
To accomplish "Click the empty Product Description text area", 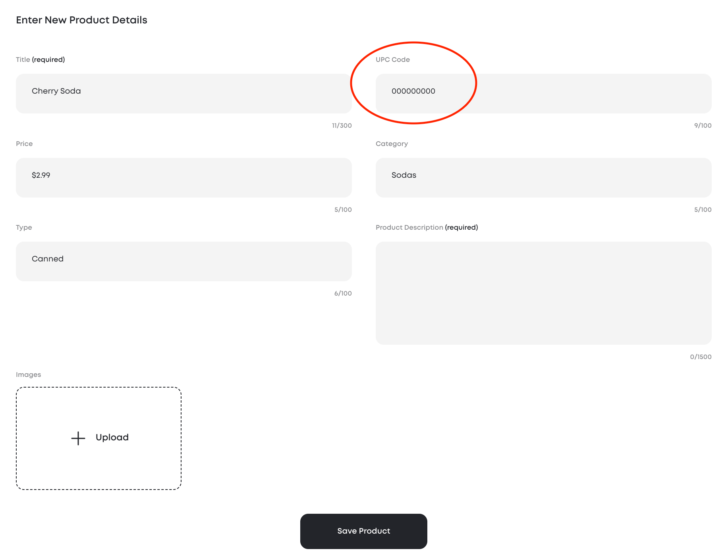I will 544,293.
